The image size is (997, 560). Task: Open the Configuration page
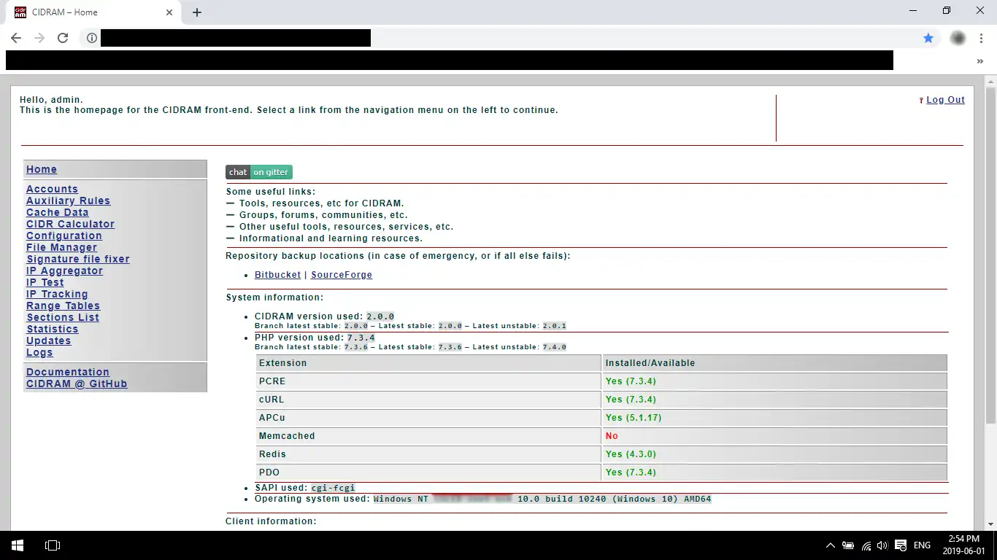click(64, 236)
